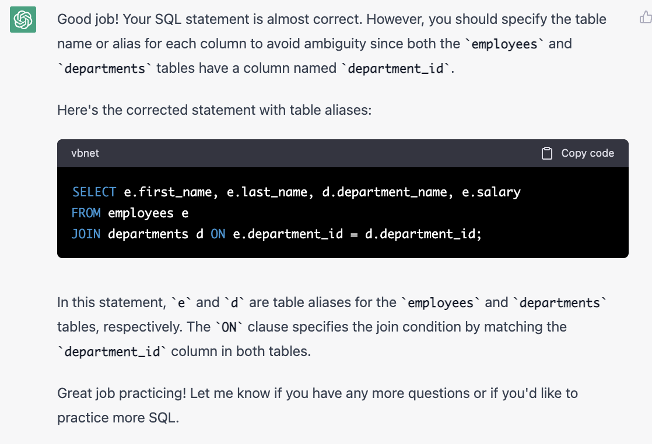The height and width of the screenshot is (444, 652).
Task: Click 'employees e' on the FROM line
Action: 148,213
